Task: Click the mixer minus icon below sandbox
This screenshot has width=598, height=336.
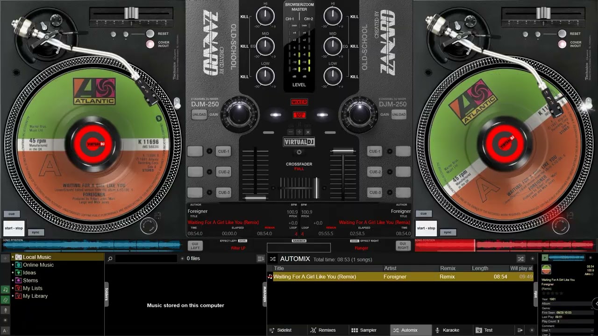Action: (x=291, y=133)
